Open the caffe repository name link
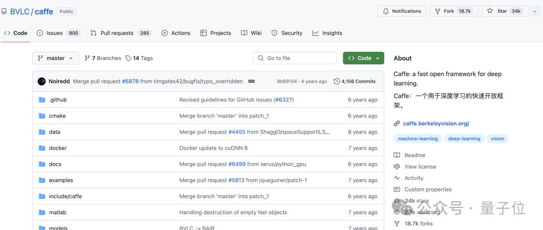The height and width of the screenshot is (230, 543). [x=44, y=12]
